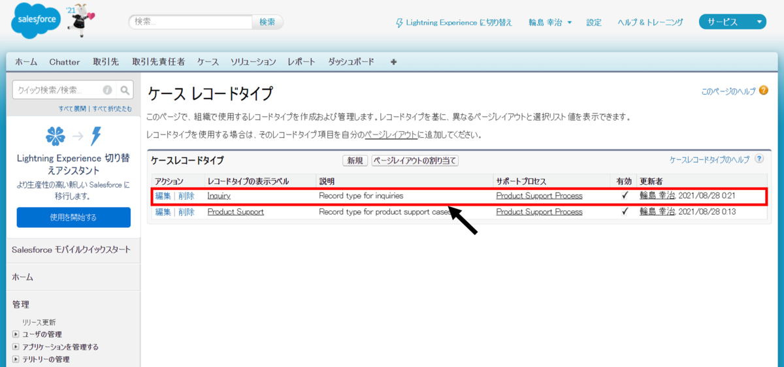Viewport: 784px width, 367px height.
Task: Open the 取引先 tab
Action: 106,62
